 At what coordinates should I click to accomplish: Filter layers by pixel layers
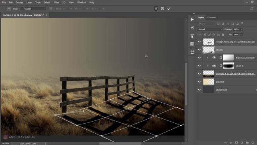[218, 24]
